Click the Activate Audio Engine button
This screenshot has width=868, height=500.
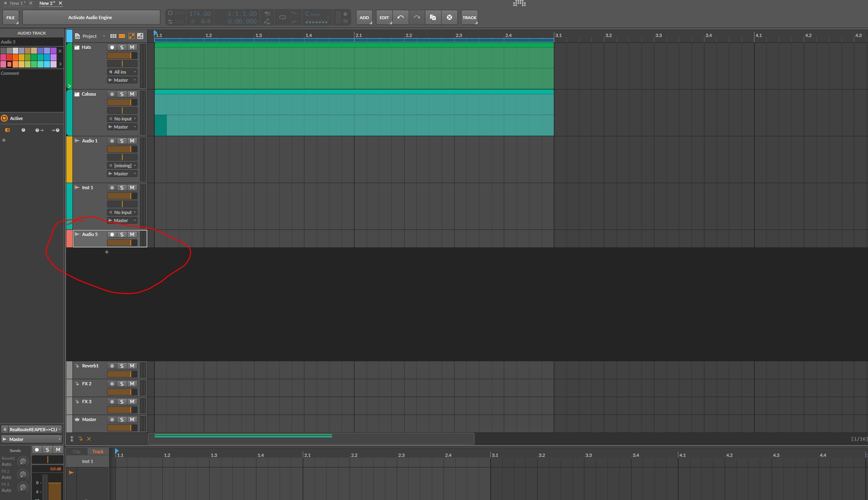click(x=90, y=17)
